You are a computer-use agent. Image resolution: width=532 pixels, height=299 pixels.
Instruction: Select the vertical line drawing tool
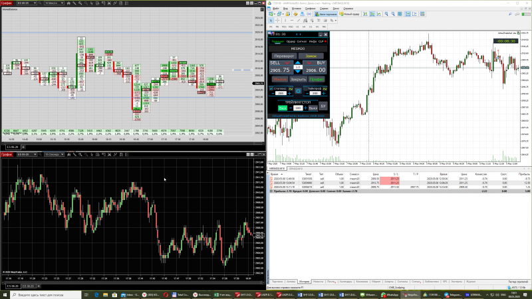tap(285, 21)
